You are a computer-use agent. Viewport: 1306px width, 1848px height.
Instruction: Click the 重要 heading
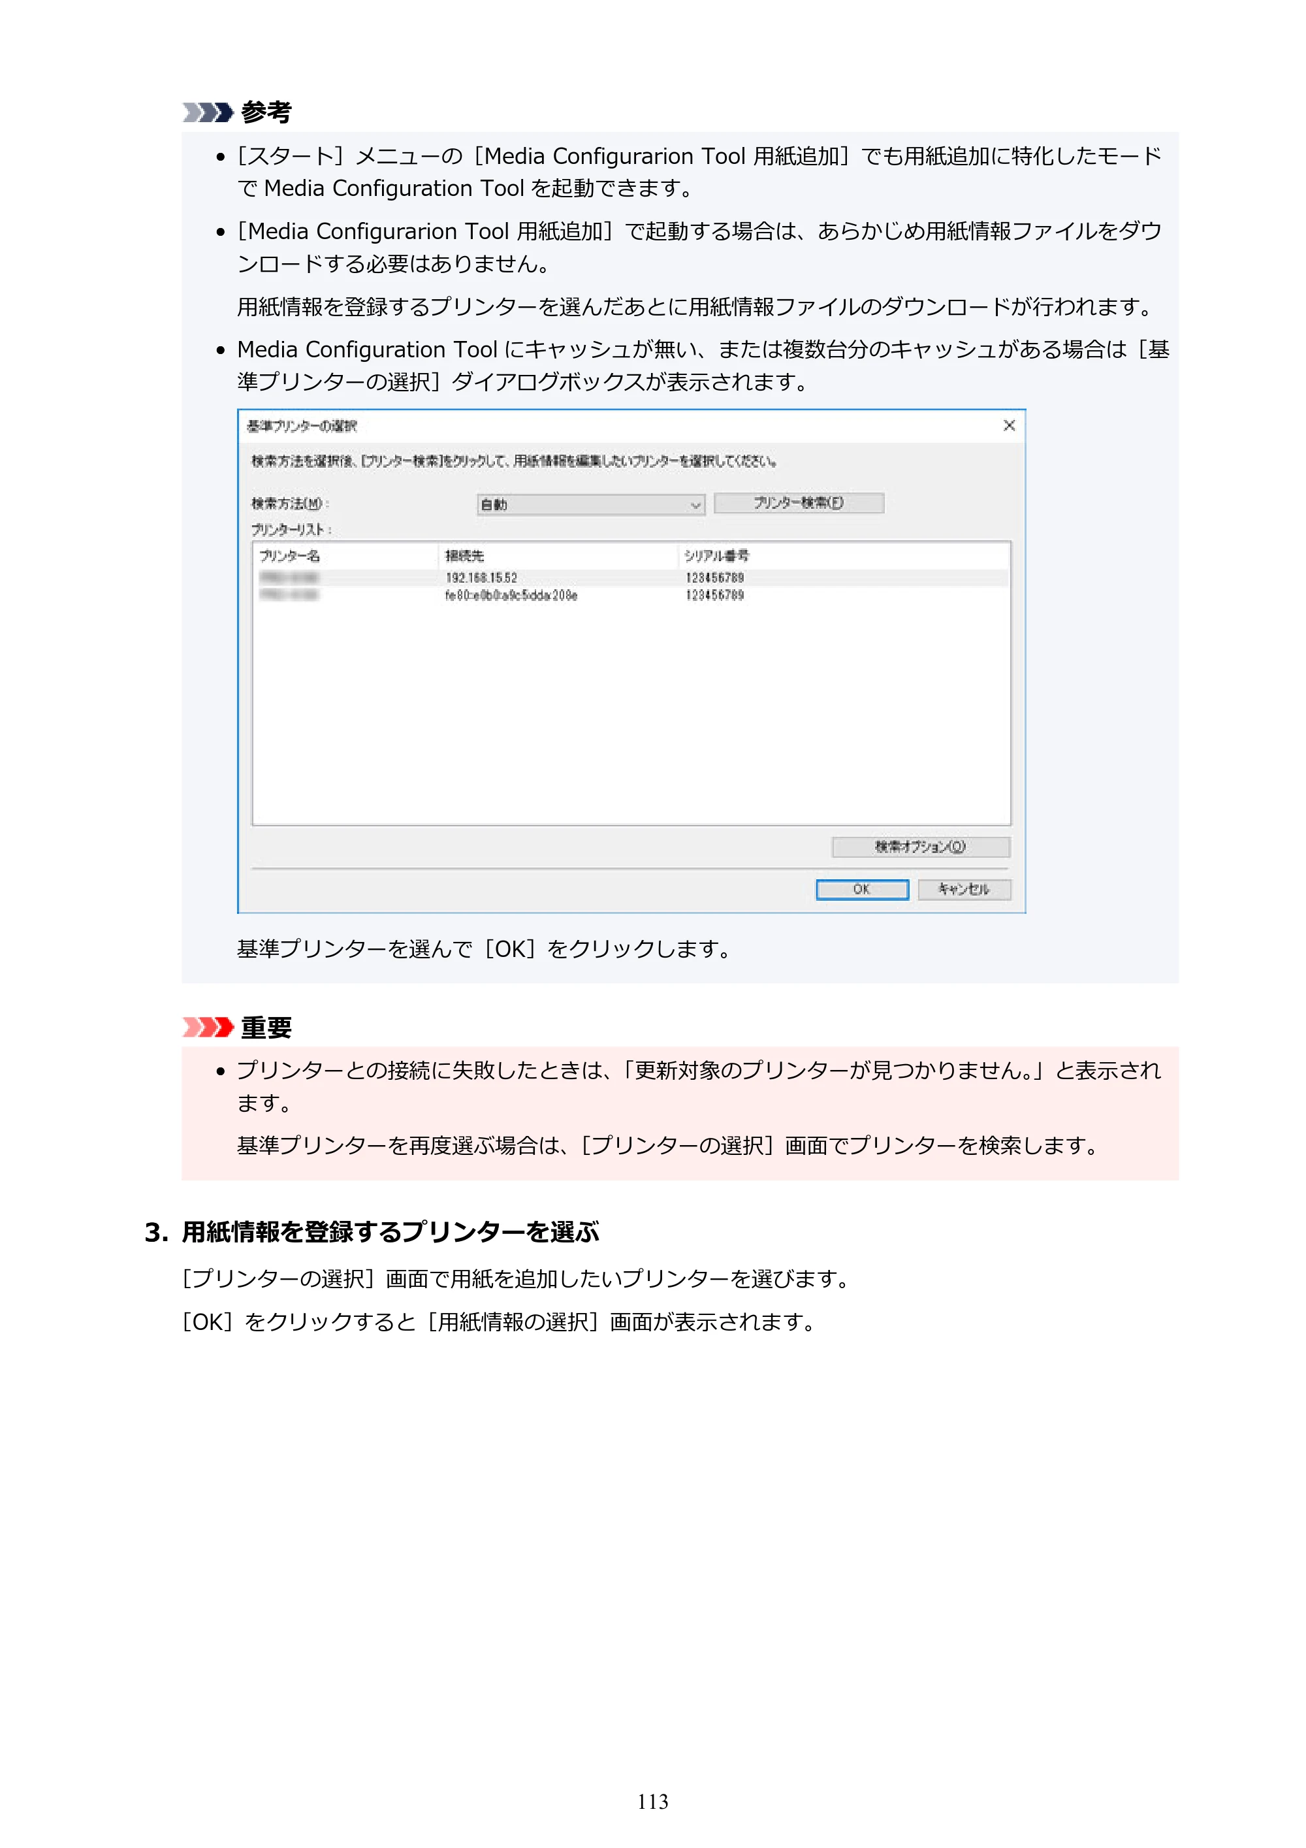266,1028
